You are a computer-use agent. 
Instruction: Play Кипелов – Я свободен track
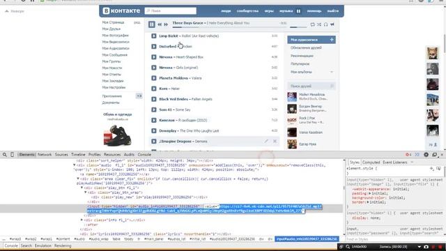pyautogui.click(x=154, y=120)
